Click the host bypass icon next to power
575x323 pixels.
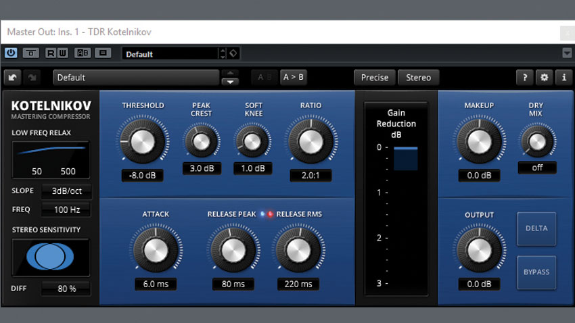tap(31, 53)
